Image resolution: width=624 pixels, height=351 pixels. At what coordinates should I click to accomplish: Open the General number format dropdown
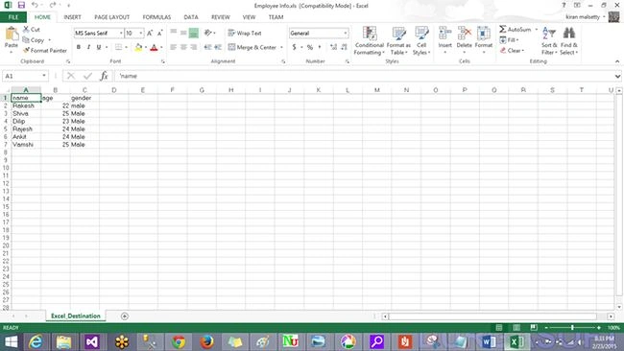(345, 33)
